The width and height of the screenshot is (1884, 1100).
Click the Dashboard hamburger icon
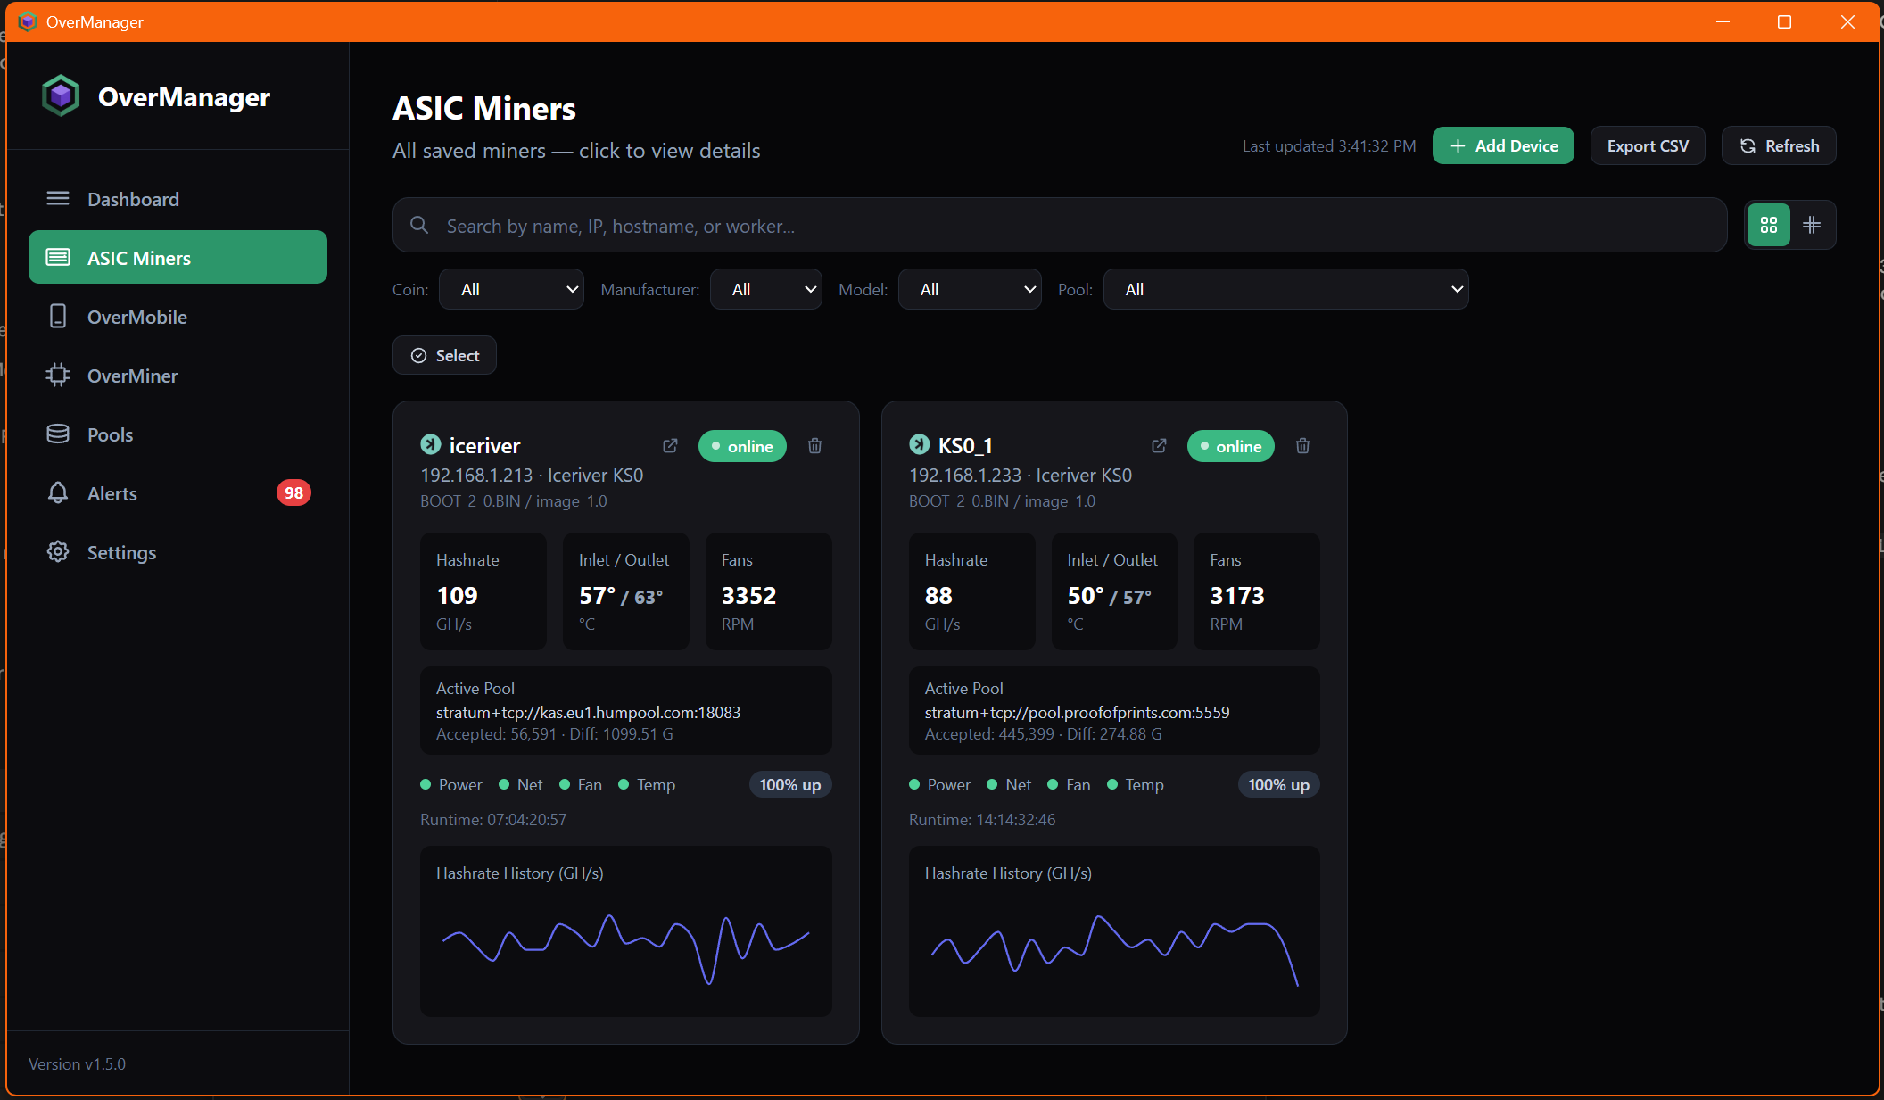(58, 198)
